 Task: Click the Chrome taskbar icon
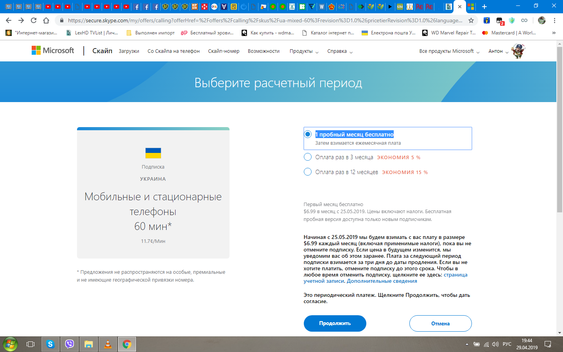point(127,344)
